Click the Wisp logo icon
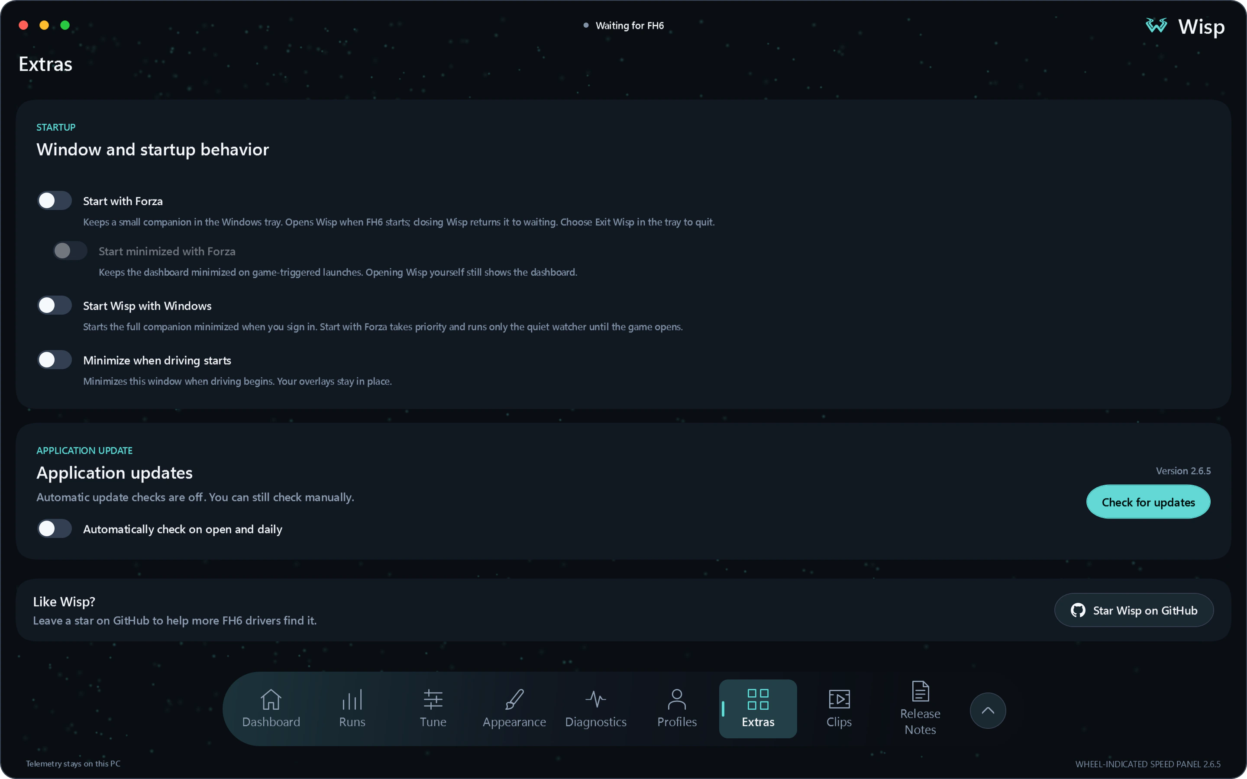The width and height of the screenshot is (1247, 779). click(x=1157, y=25)
